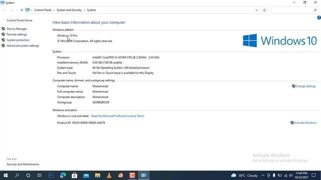The image size is (321, 180).
Task: Click Activate Windows link
Action: point(305,123)
